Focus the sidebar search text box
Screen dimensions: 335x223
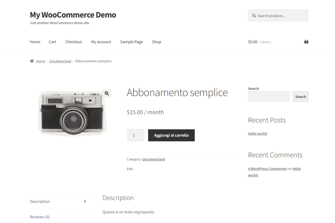coord(269,96)
